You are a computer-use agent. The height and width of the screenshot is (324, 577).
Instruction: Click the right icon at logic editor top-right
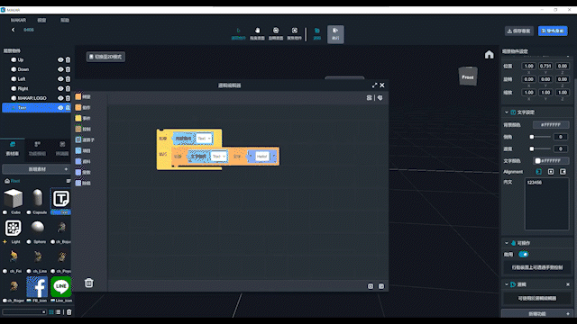coord(380,98)
